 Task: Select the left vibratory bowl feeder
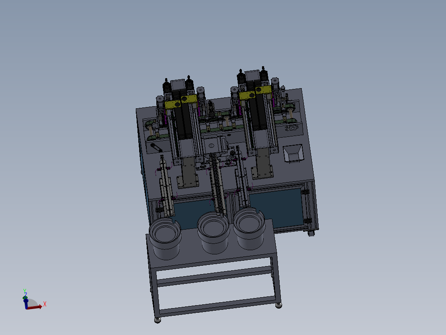(x=165, y=238)
